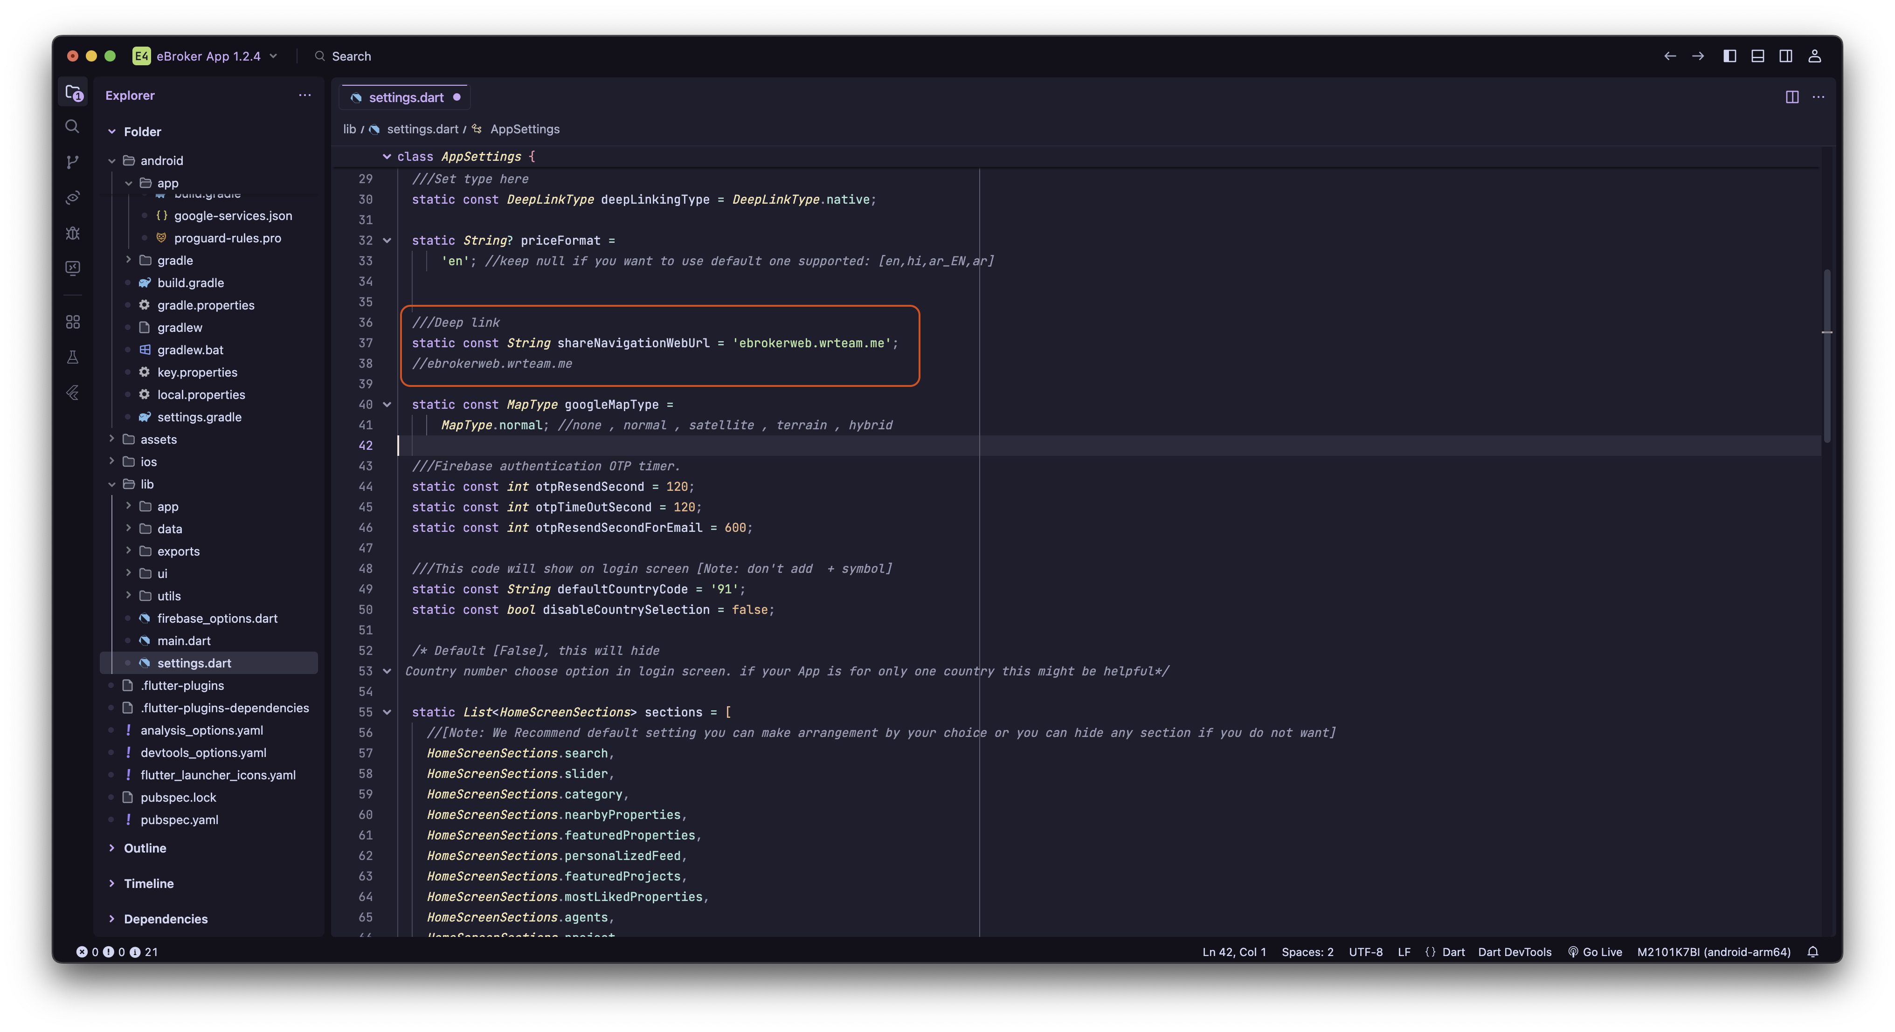
Task: Open flutter_launcher_icons.yaml file
Action: [x=218, y=775]
